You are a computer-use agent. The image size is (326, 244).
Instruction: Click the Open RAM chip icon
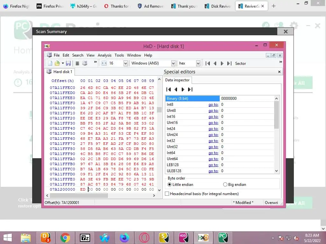click(x=77, y=63)
